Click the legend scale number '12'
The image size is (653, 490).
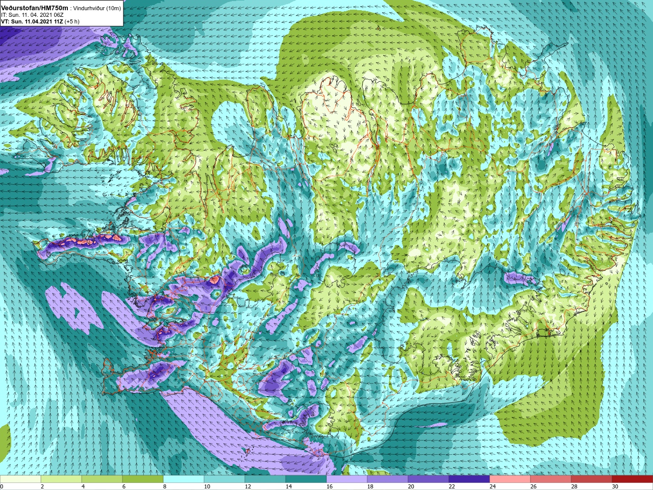(x=248, y=486)
